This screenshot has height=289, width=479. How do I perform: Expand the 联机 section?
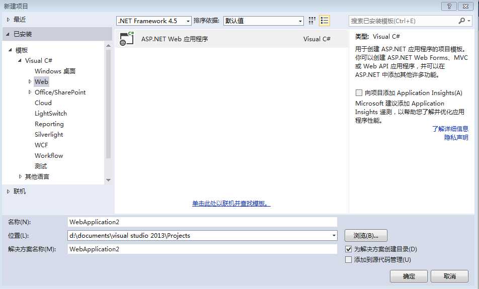click(x=8, y=191)
